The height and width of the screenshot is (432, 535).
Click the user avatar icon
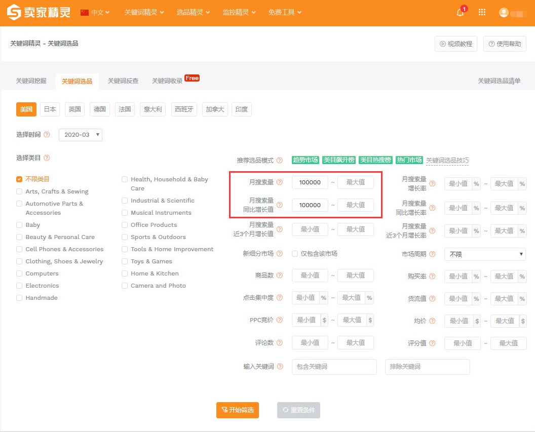[x=504, y=13]
